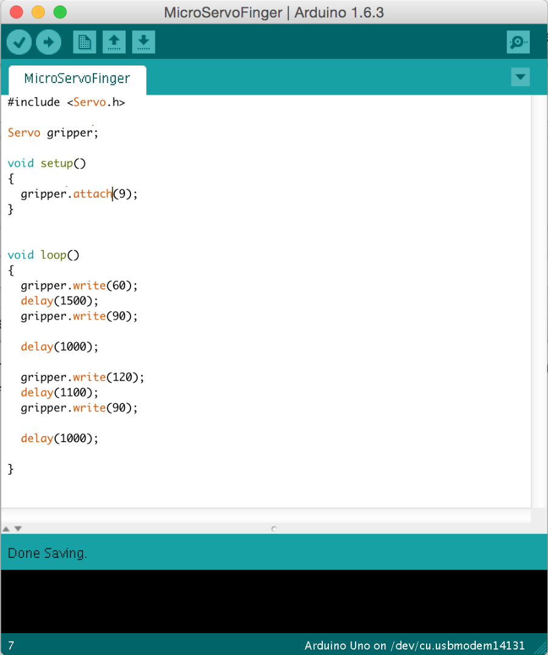
Task: Click the 'Done Saving.' status message
Action: tap(47, 553)
